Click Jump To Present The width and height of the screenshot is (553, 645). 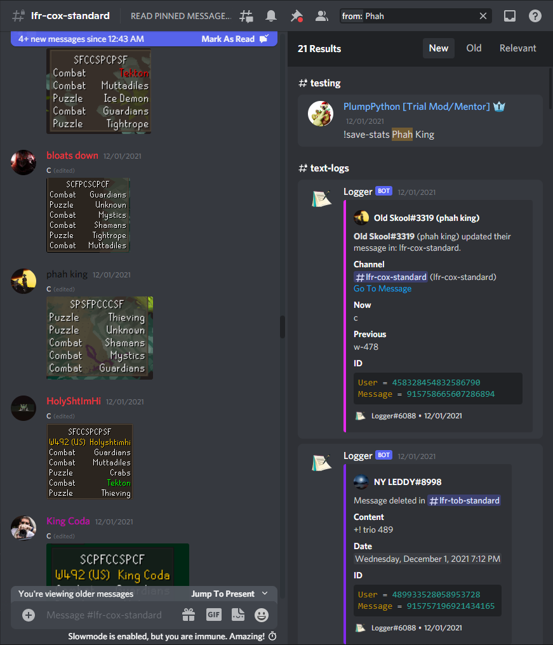point(229,594)
